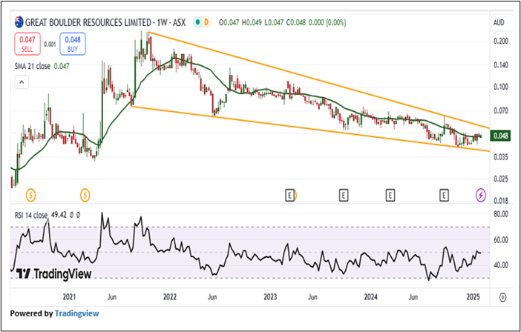The width and height of the screenshot is (521, 332).
Task: Click the 0.025 price axis label
Action: pos(501,179)
